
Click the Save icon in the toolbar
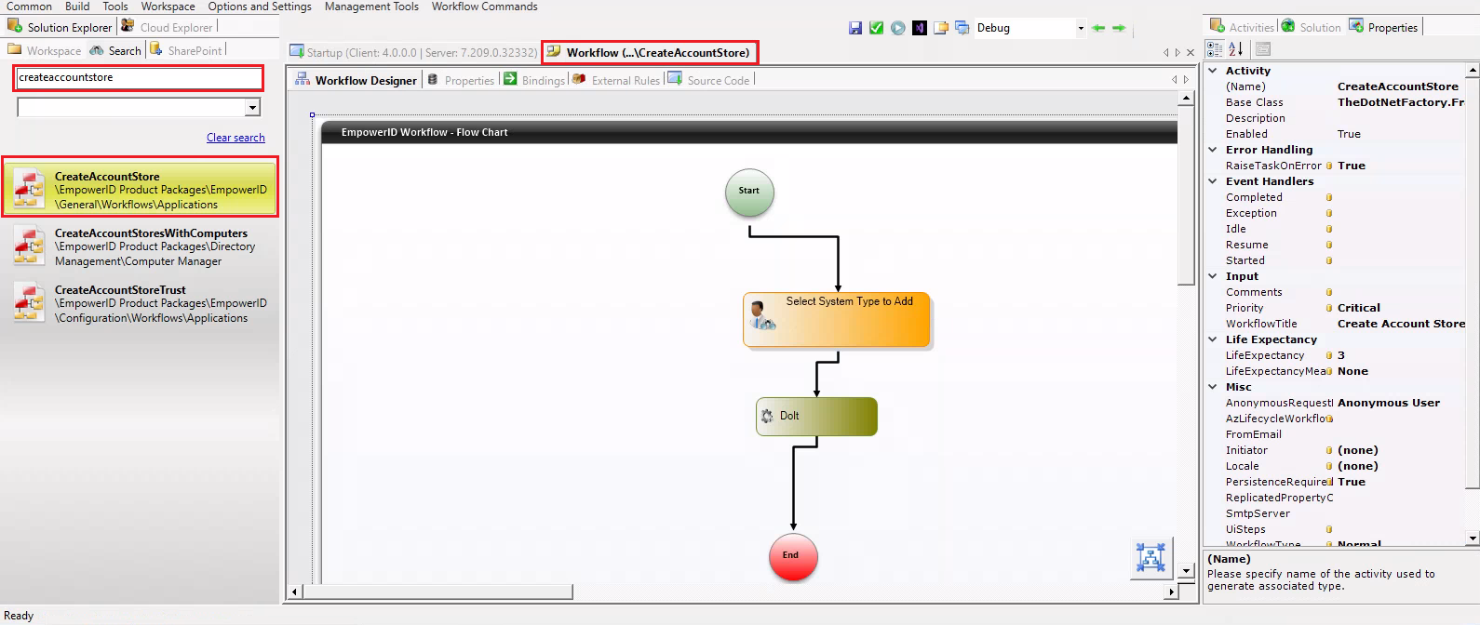tap(855, 28)
